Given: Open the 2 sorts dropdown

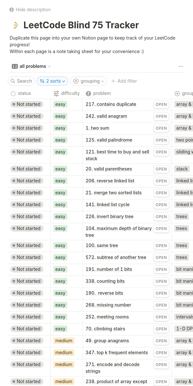Looking at the screenshot, I should coord(52,81).
